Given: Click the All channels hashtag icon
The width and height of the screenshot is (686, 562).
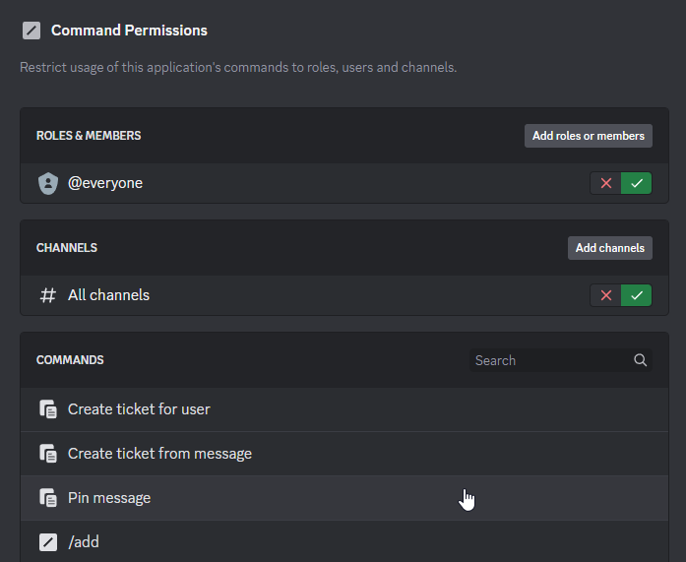Looking at the screenshot, I should (47, 295).
